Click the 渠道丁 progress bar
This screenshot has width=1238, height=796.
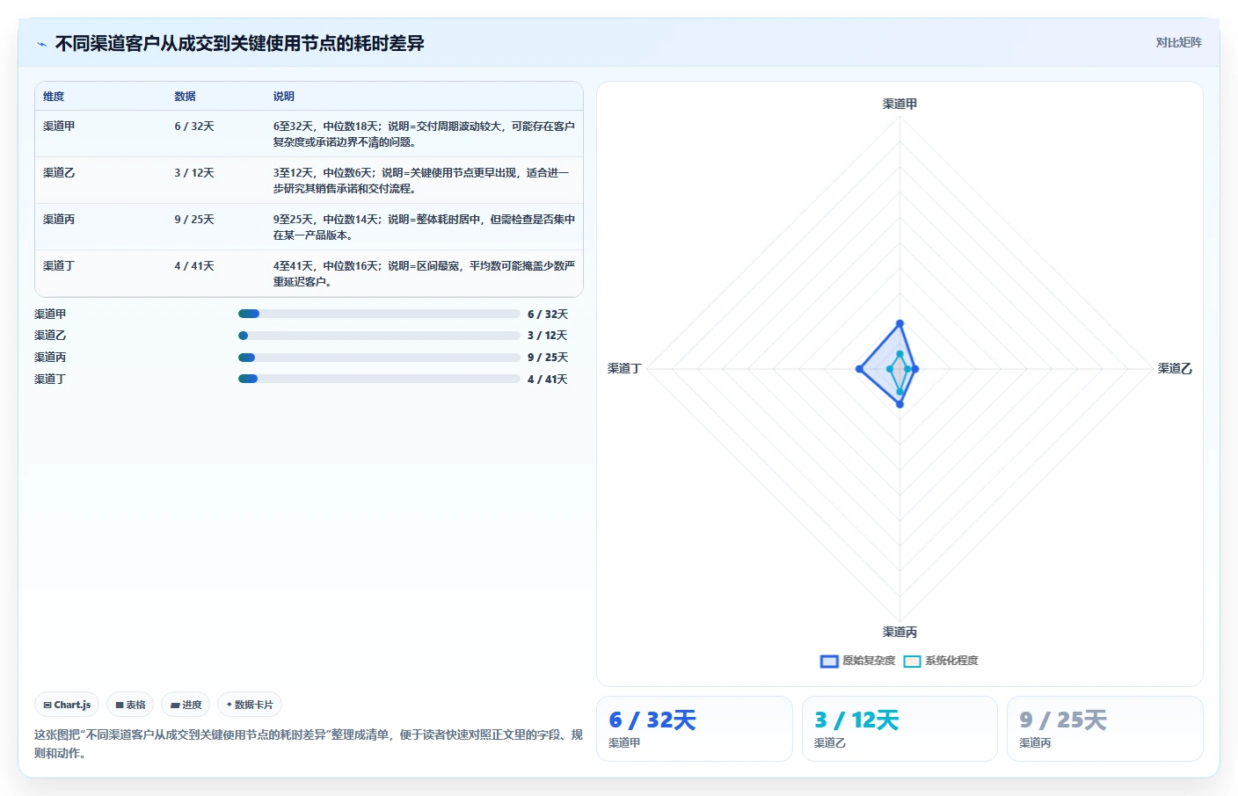[x=379, y=379]
